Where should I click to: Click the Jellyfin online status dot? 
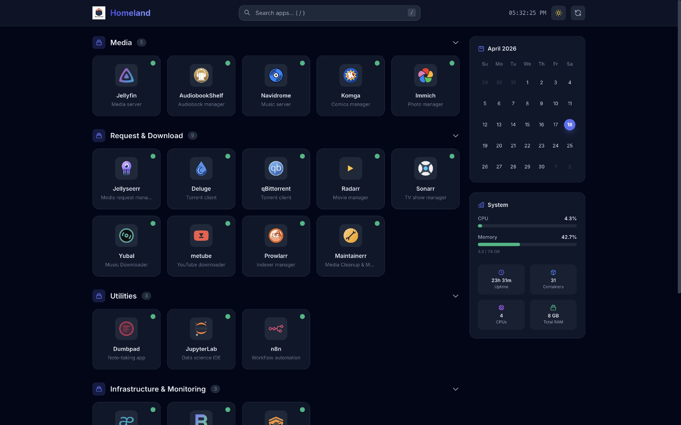coord(153,63)
